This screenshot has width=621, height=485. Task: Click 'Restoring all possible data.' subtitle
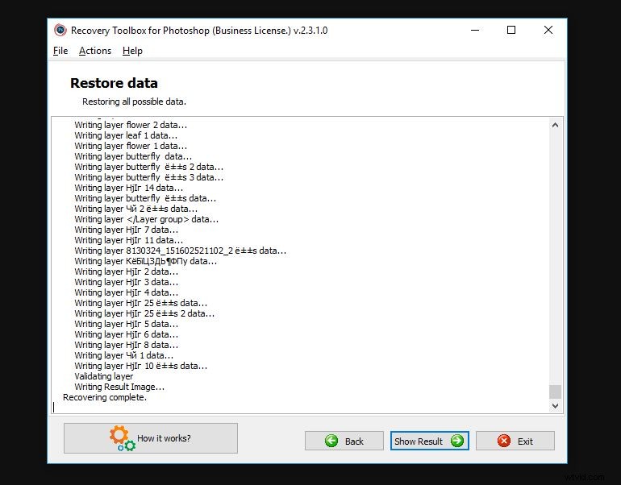134,102
